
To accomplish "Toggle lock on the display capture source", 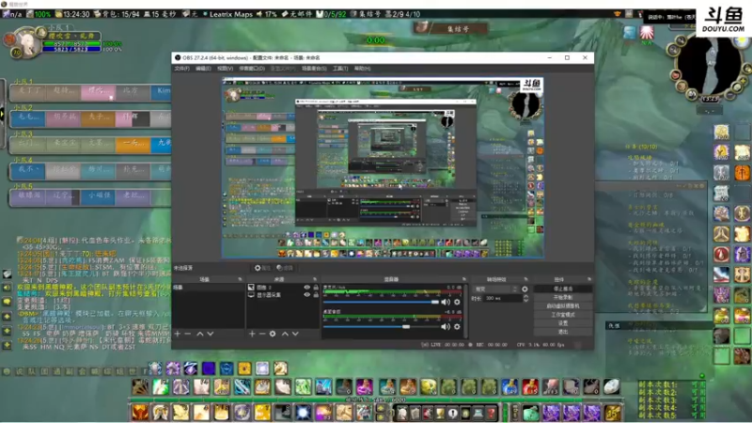I will click(316, 295).
